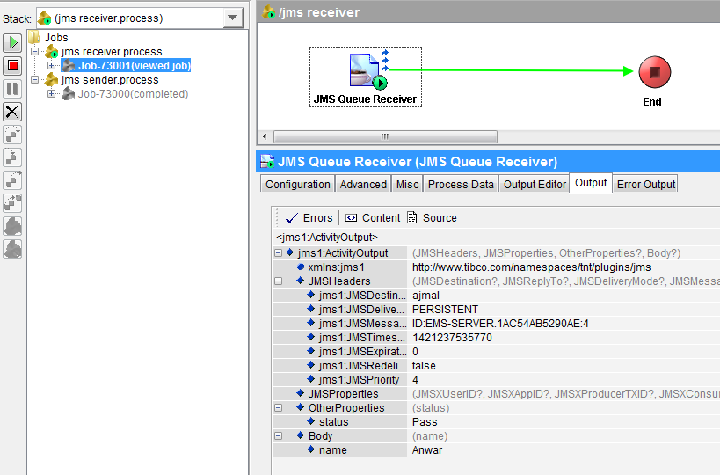Image resolution: width=720 pixels, height=475 pixels.
Task: Click the Step to main process icon
Action: tap(12, 203)
